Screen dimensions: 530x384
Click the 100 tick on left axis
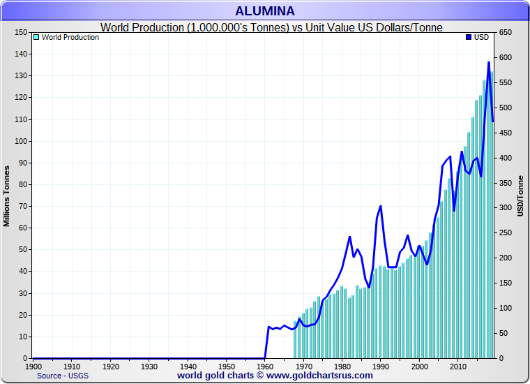pos(20,141)
